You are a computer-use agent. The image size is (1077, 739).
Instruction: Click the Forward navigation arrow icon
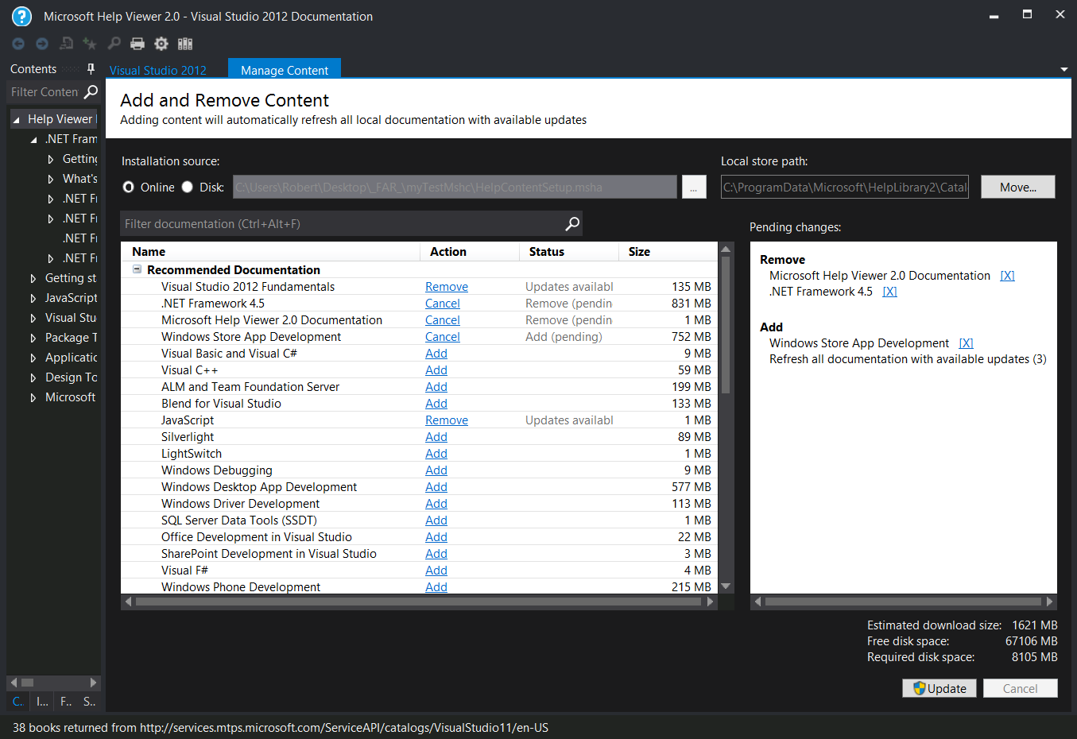pyautogui.click(x=42, y=44)
